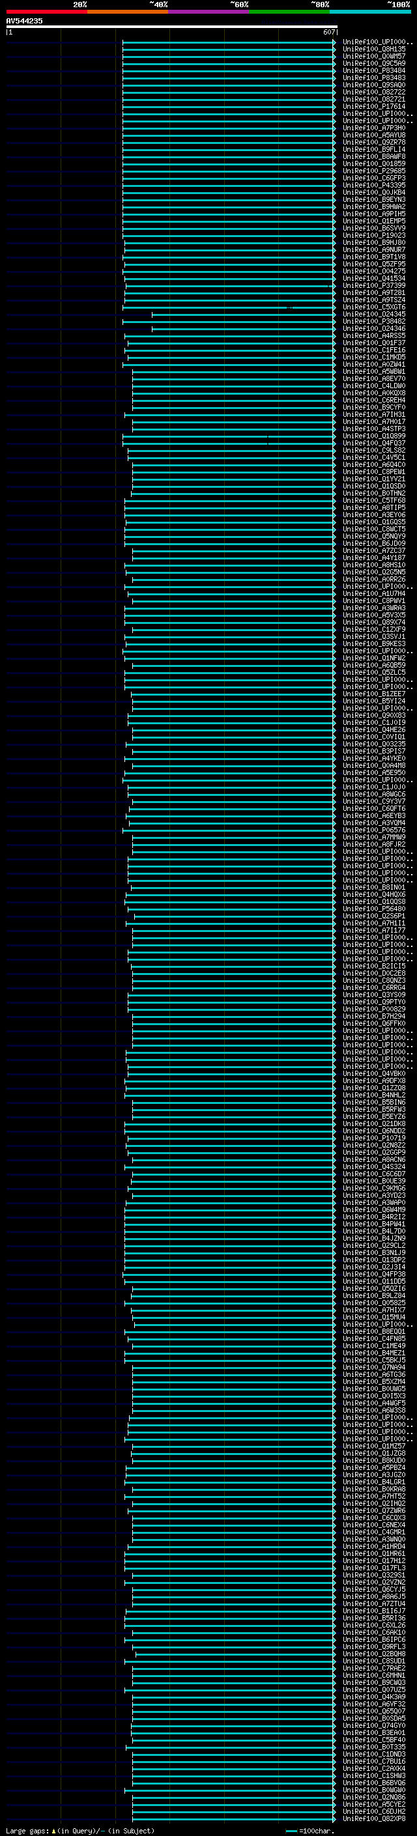Select the UniRef100_O82722 label

374,92
